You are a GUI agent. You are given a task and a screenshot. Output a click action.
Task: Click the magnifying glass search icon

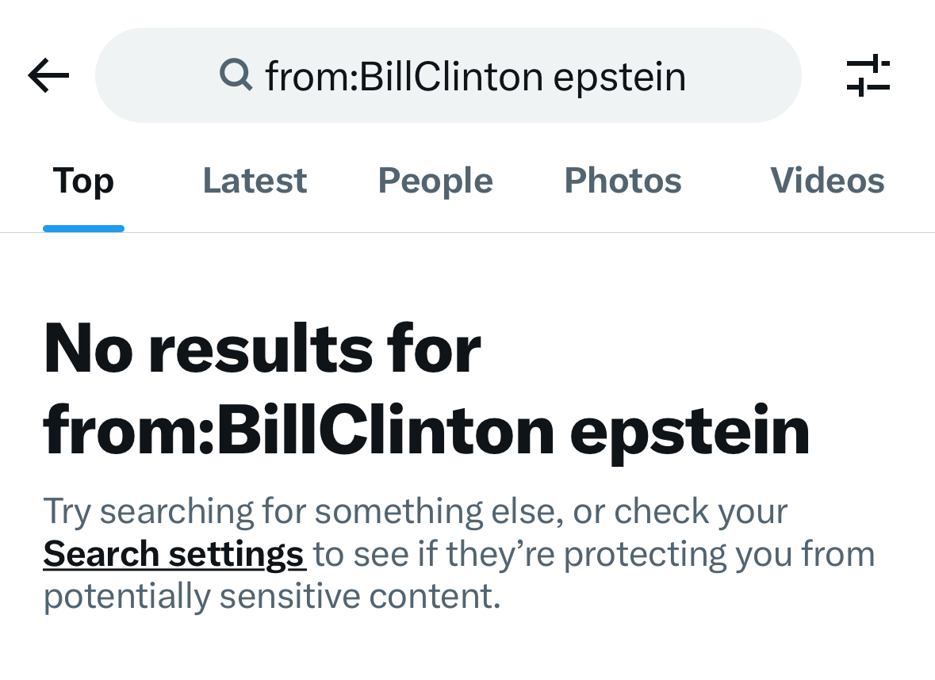(x=236, y=74)
